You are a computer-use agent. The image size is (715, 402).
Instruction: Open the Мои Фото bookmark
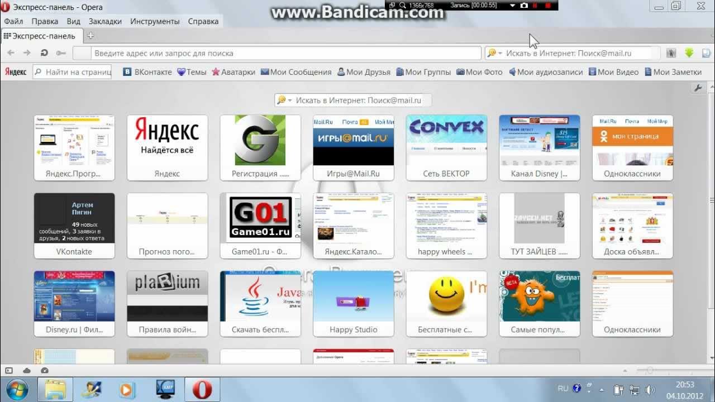pos(479,71)
